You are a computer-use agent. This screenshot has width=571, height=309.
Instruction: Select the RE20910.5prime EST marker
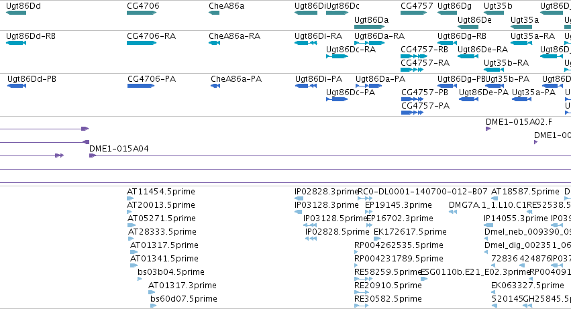(x=362, y=293)
